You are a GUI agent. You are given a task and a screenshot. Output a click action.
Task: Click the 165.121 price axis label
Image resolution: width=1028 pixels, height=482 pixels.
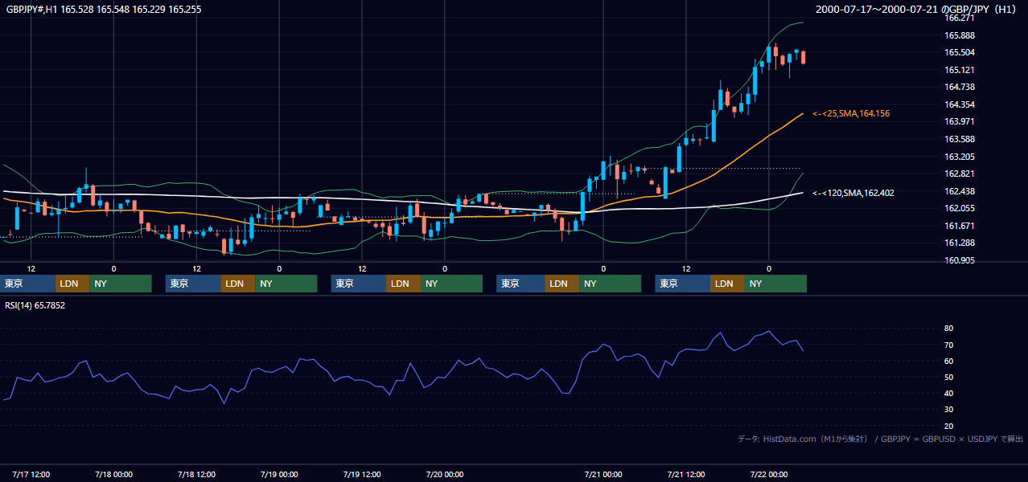pyautogui.click(x=960, y=70)
